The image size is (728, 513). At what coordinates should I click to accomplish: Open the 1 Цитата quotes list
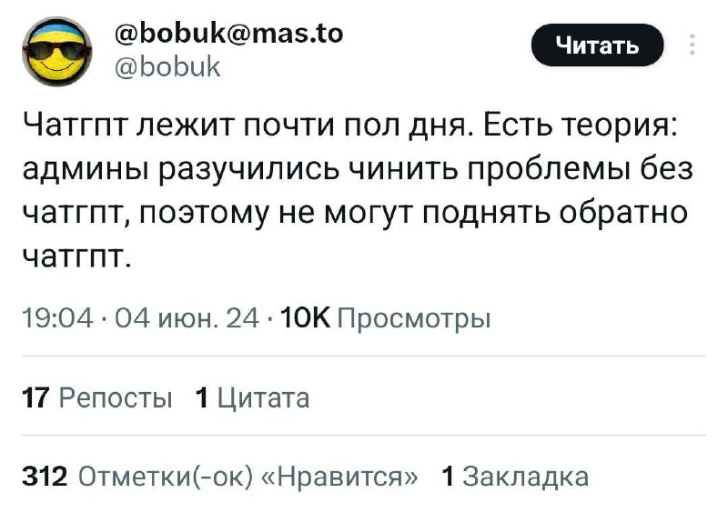coord(253,397)
